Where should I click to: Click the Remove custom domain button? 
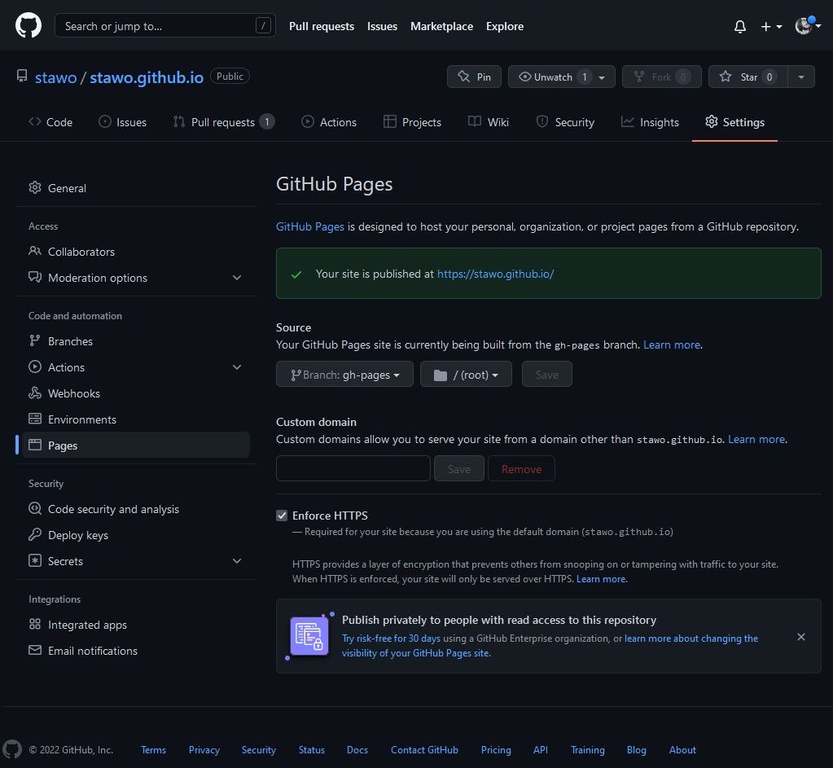point(521,468)
